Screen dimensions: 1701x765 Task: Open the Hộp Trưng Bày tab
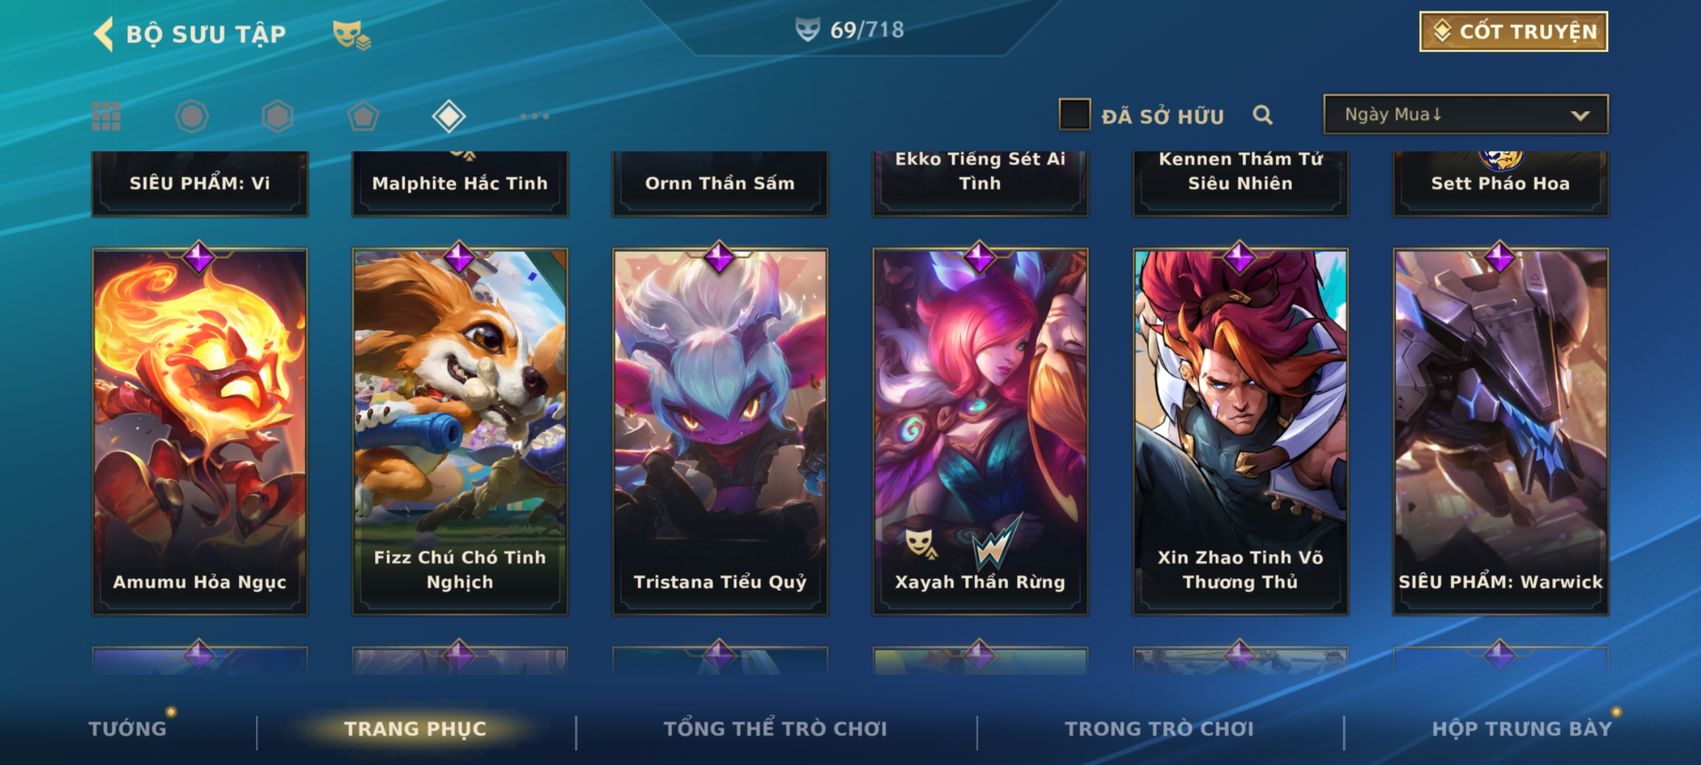click(1522, 728)
